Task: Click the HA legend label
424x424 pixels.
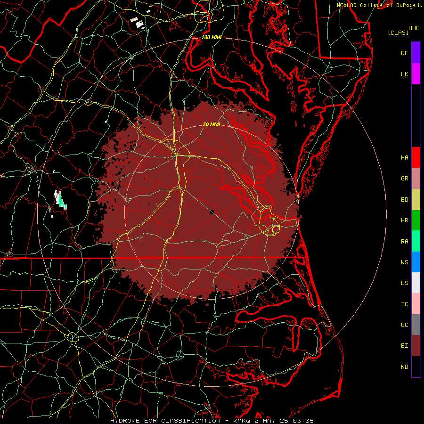Action: click(404, 157)
